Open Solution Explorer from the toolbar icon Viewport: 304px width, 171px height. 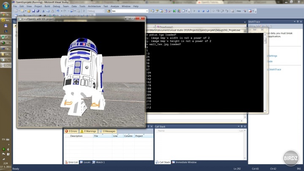point(152,11)
